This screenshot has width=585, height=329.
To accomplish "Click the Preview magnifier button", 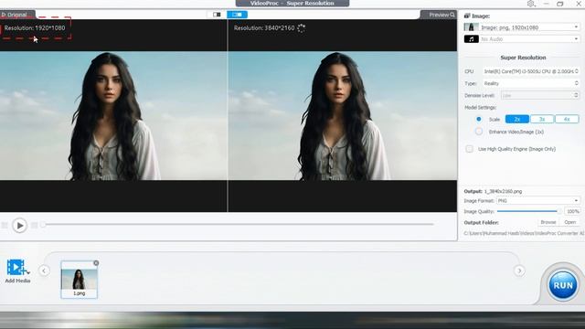I will click(x=441, y=15).
